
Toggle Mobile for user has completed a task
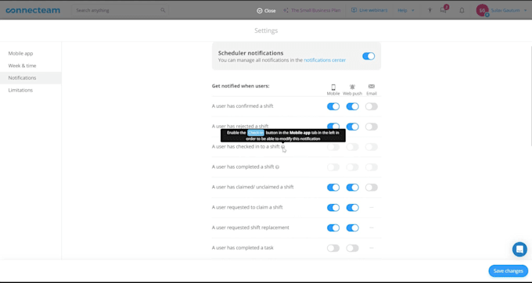coord(333,249)
